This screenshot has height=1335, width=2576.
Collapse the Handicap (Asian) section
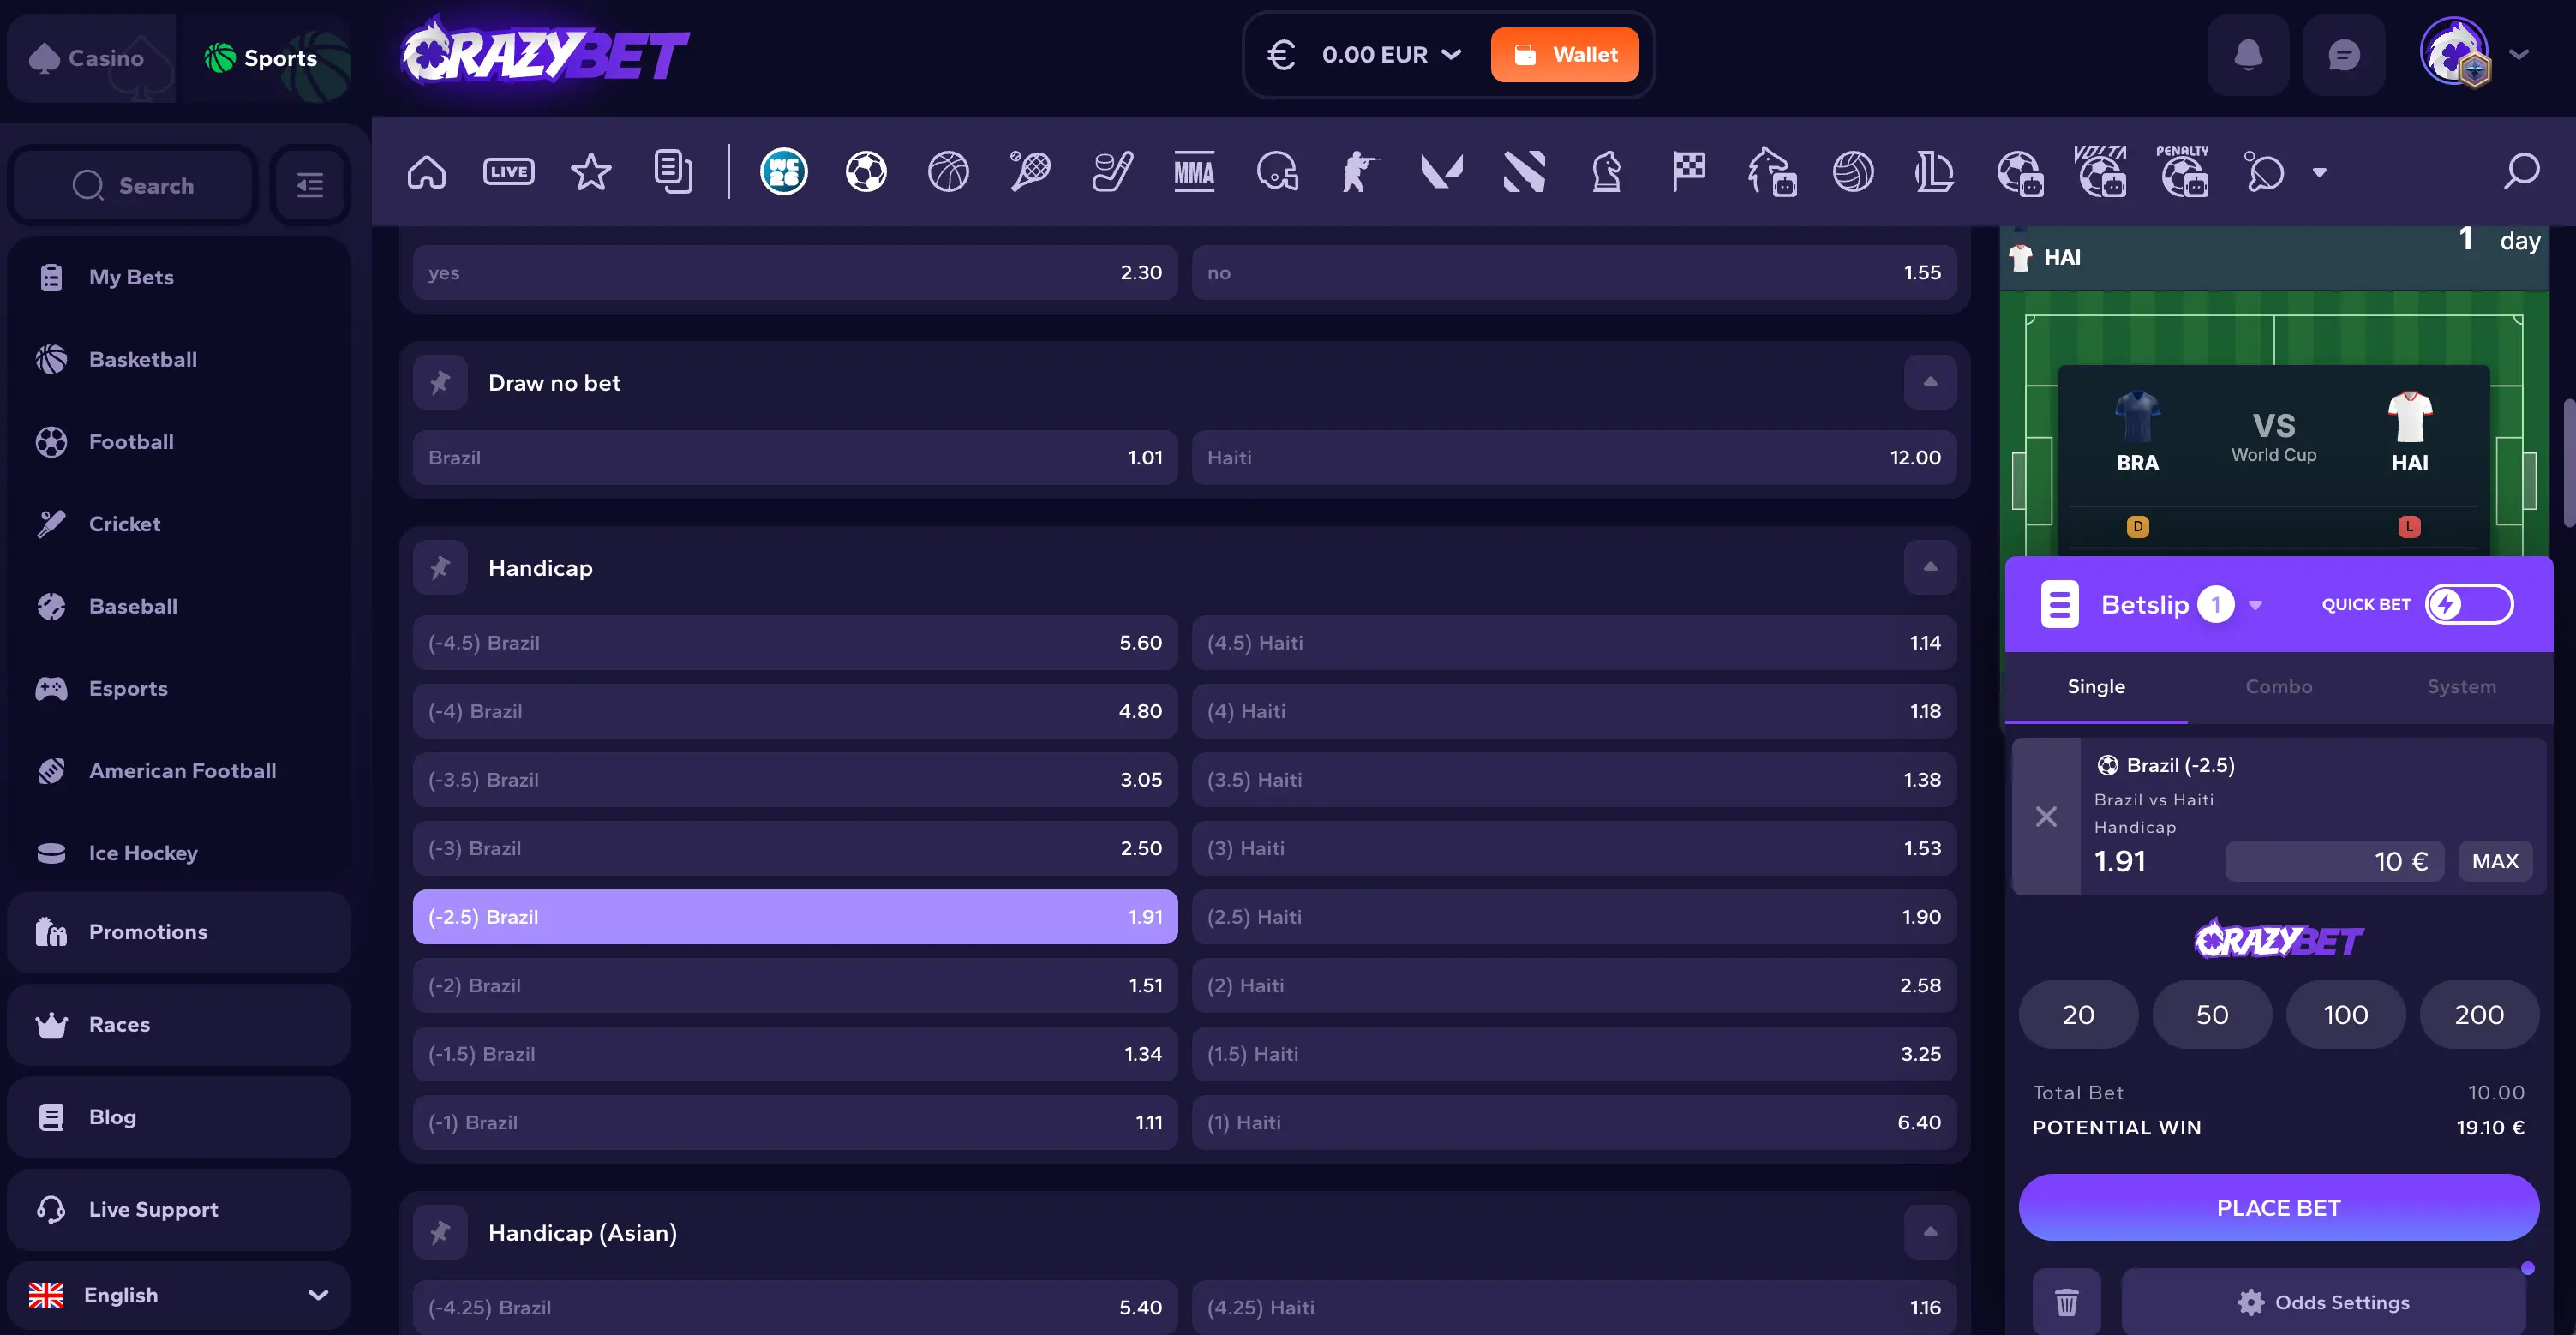tap(1930, 1232)
